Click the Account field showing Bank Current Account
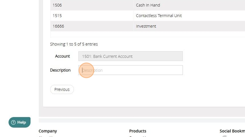The height and width of the screenshot is (137, 245). click(x=130, y=56)
